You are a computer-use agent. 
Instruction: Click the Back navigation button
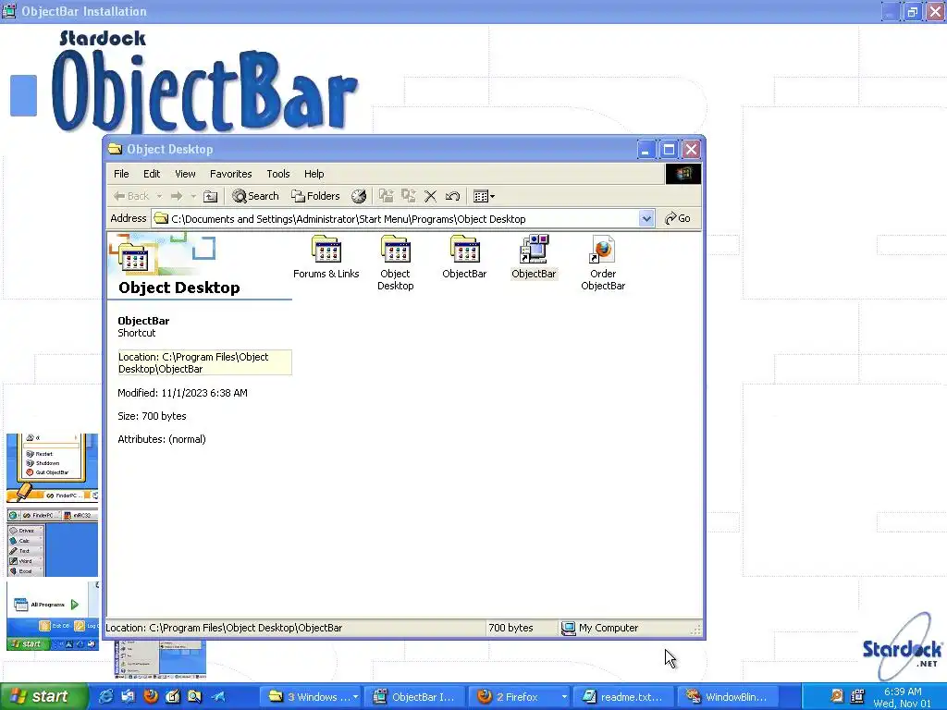[x=131, y=196]
